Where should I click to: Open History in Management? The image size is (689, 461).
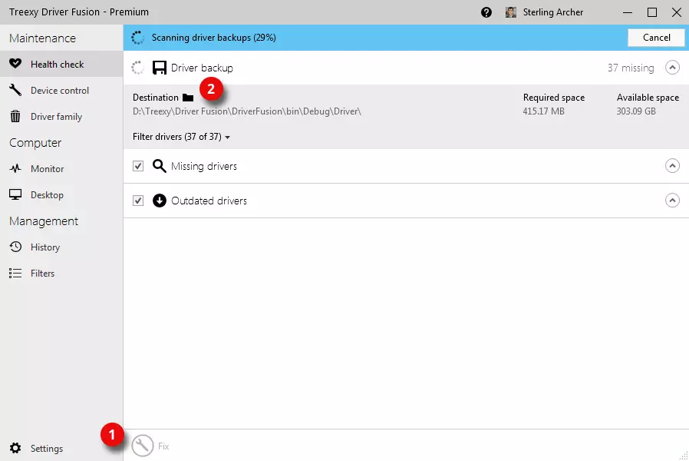pyautogui.click(x=61, y=247)
